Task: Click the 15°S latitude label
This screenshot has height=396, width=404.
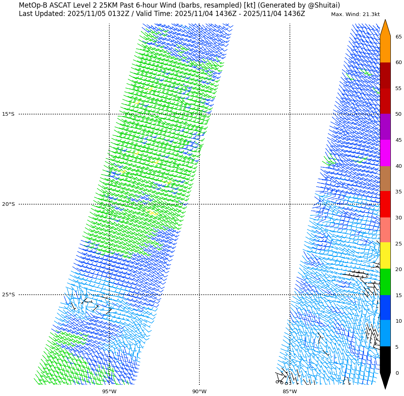Action: click(8, 114)
